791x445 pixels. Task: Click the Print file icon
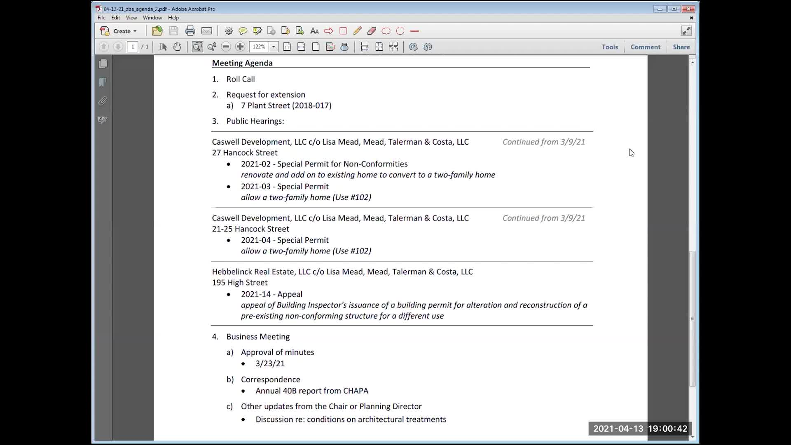point(190,31)
